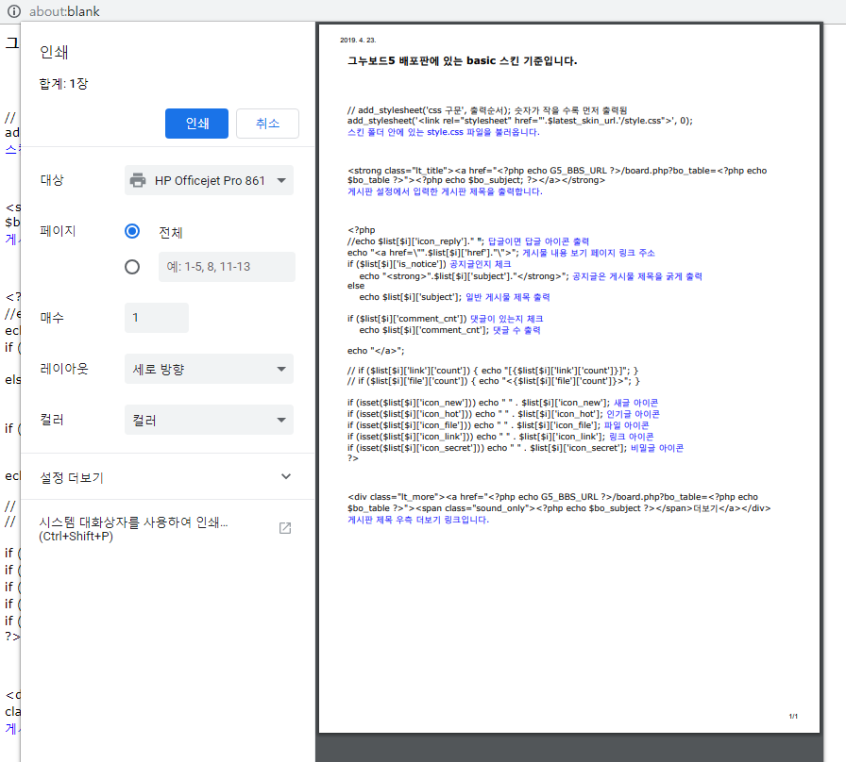Open the 레이아웃 dropdown showing 세로 방향

(x=209, y=369)
